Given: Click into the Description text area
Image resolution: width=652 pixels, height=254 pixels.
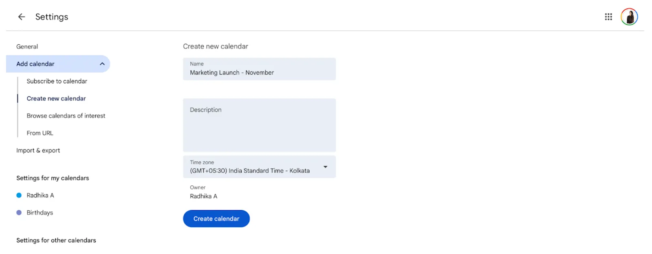Looking at the screenshot, I should click(259, 125).
